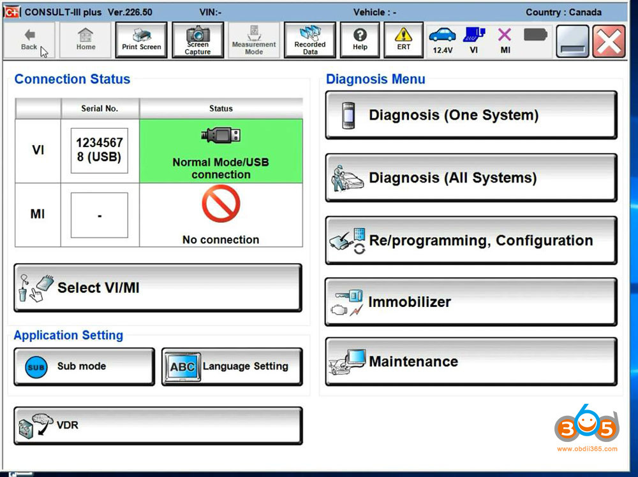Go to Home in the toolbar
This screenshot has height=477, width=638.
pos(85,40)
